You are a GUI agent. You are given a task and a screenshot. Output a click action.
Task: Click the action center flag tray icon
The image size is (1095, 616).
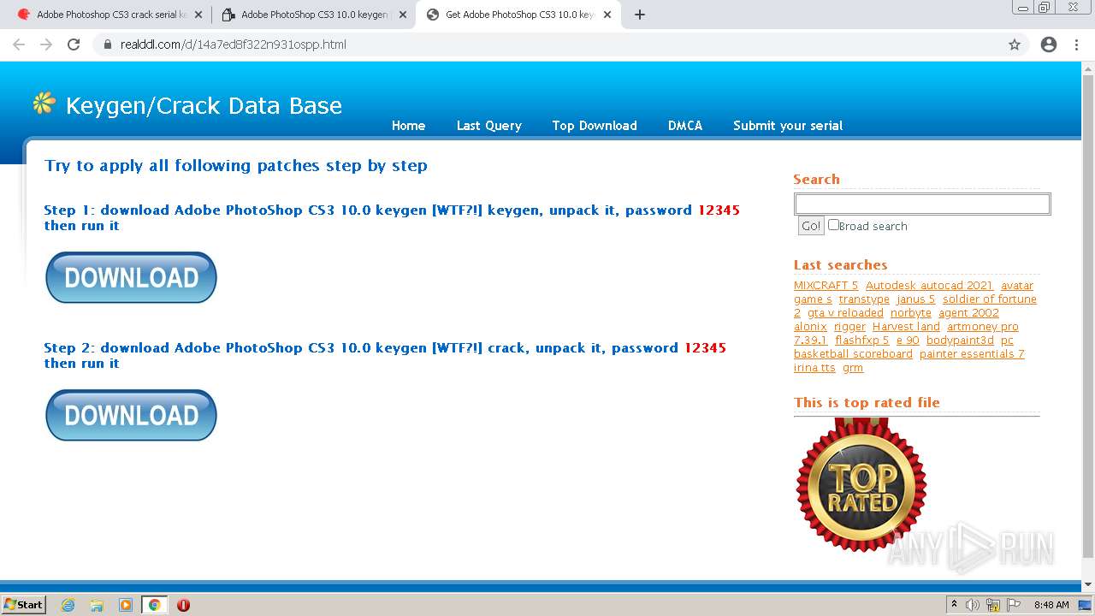point(1014,605)
